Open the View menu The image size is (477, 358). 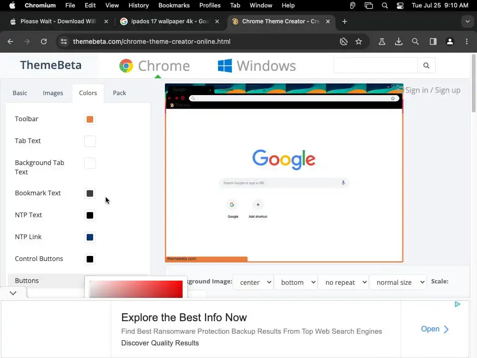pyautogui.click(x=112, y=6)
